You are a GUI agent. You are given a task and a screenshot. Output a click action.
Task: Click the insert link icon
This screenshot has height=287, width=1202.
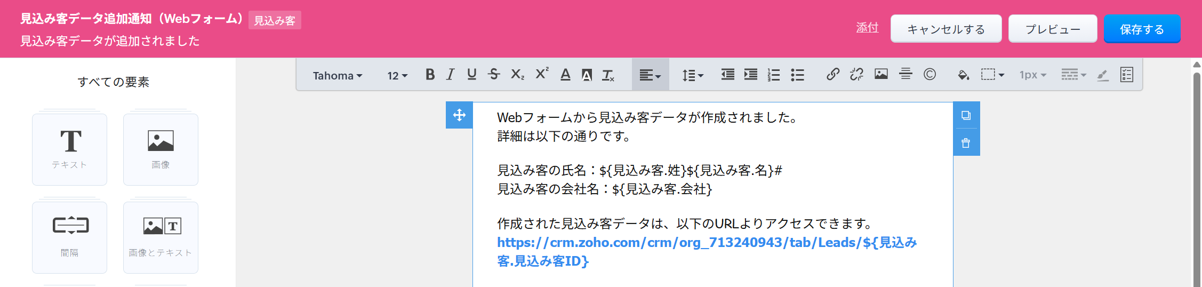pyautogui.click(x=832, y=75)
